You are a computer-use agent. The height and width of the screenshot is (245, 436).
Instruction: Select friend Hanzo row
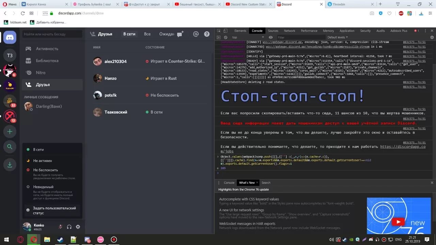click(x=150, y=78)
